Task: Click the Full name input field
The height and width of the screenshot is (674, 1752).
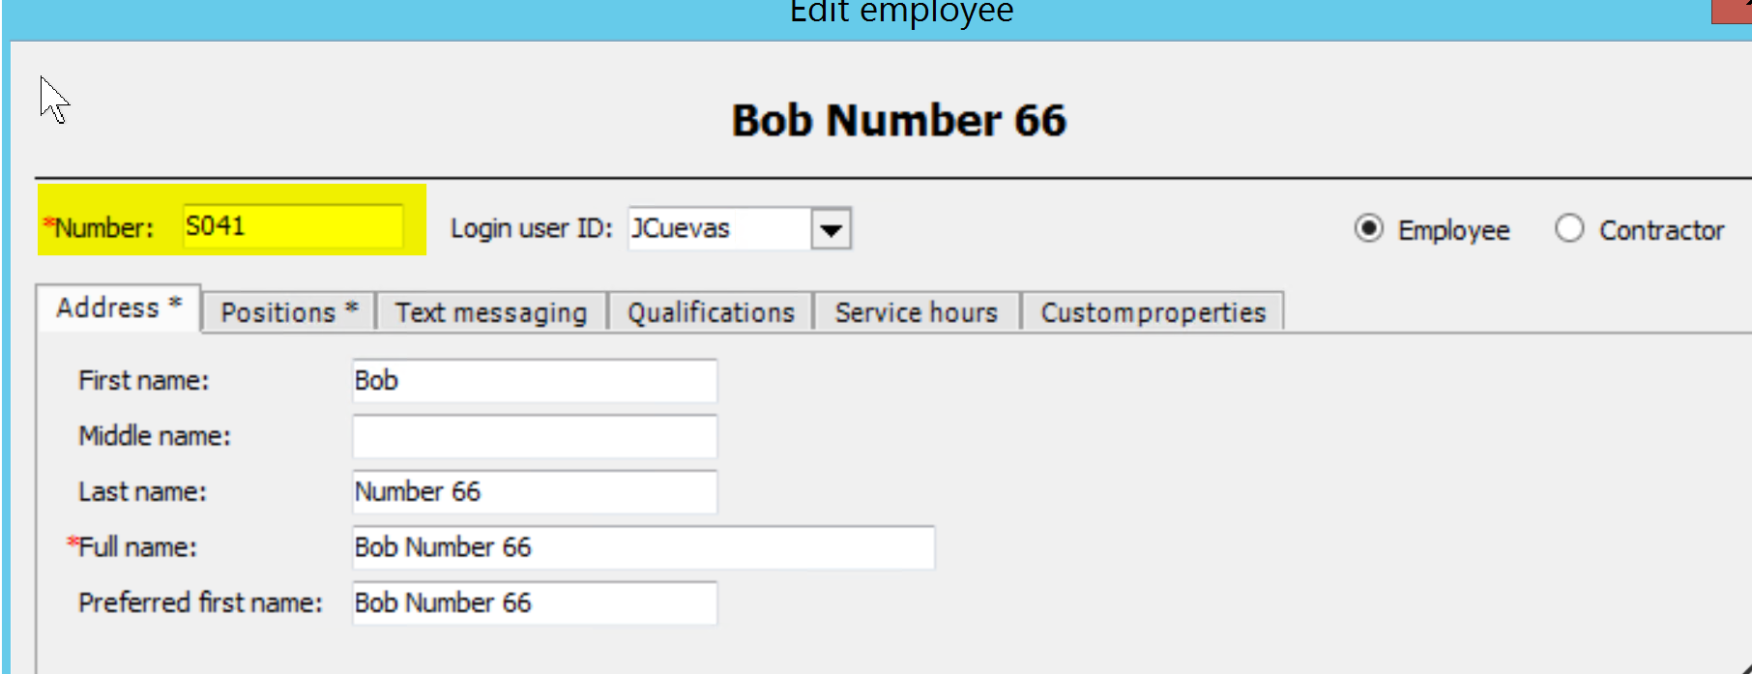Action: 644,547
